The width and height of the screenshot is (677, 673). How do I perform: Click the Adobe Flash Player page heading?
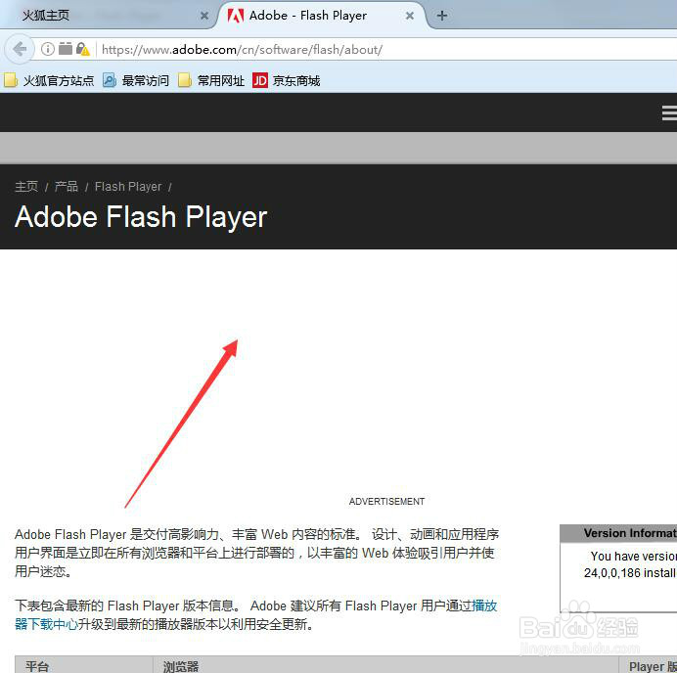click(141, 217)
